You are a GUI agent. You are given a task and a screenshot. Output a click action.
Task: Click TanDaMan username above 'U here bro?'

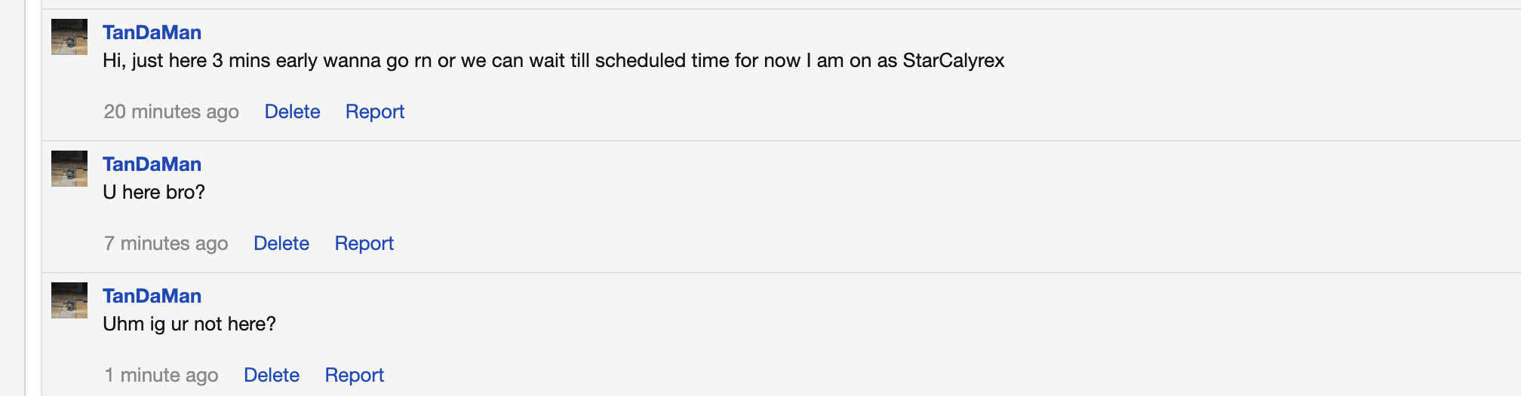152,164
